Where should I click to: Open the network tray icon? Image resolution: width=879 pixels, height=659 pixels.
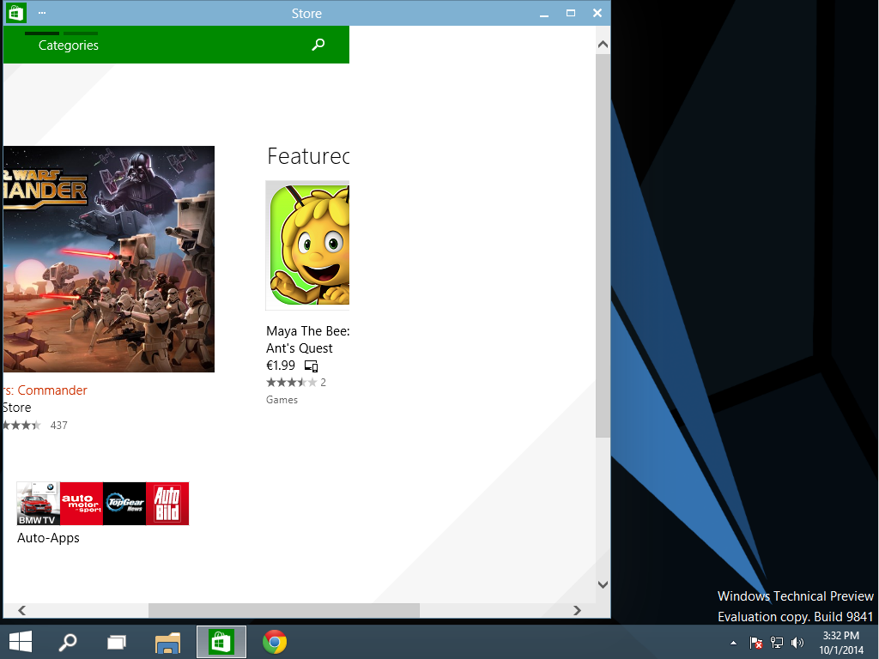click(776, 643)
